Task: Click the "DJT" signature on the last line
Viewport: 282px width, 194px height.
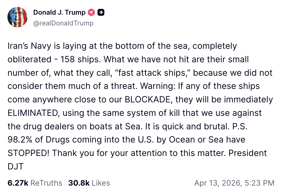Action: tap(15, 166)
